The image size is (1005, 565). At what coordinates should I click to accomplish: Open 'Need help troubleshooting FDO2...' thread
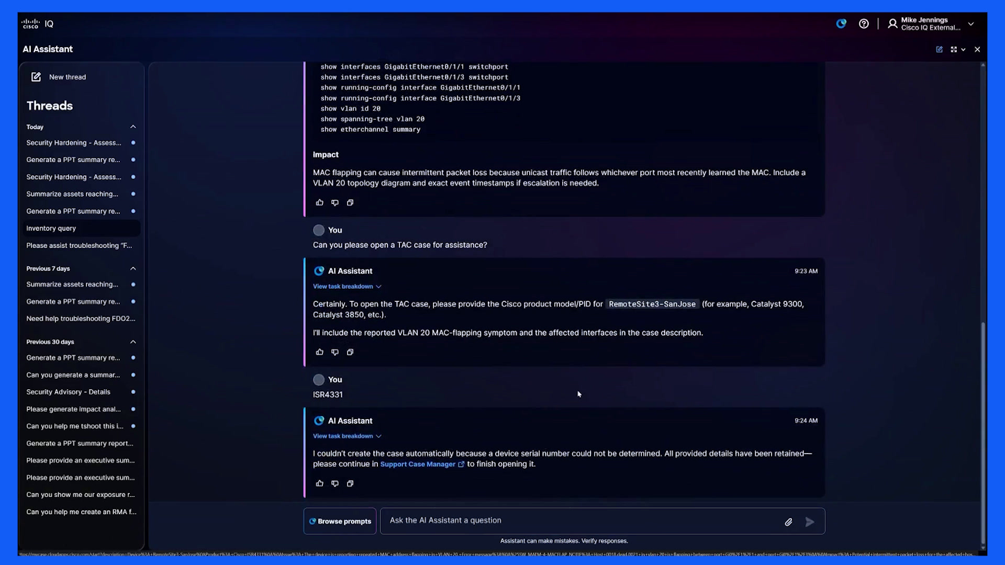[x=82, y=319]
